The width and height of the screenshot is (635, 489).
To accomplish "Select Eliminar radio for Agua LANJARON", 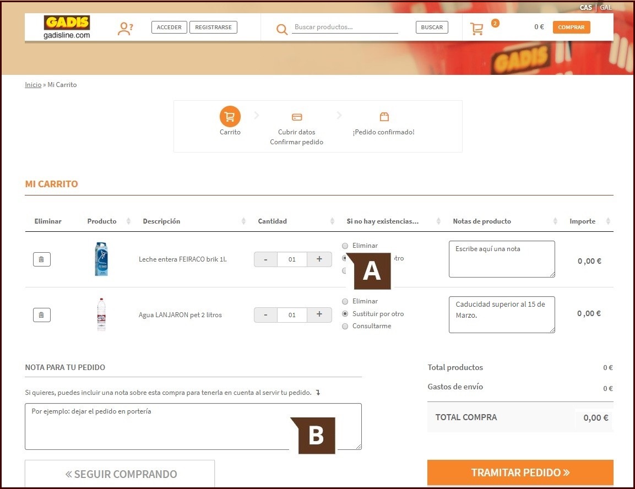I will (345, 301).
